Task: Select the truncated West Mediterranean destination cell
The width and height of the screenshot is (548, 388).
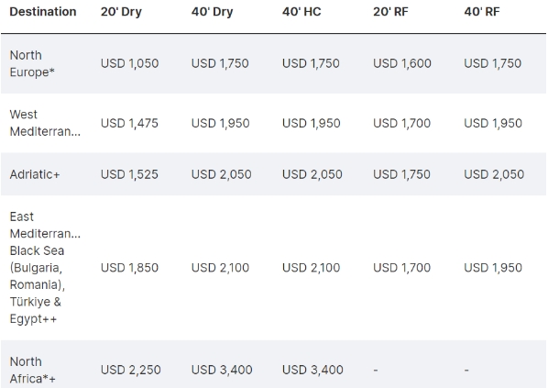Action: click(x=45, y=123)
